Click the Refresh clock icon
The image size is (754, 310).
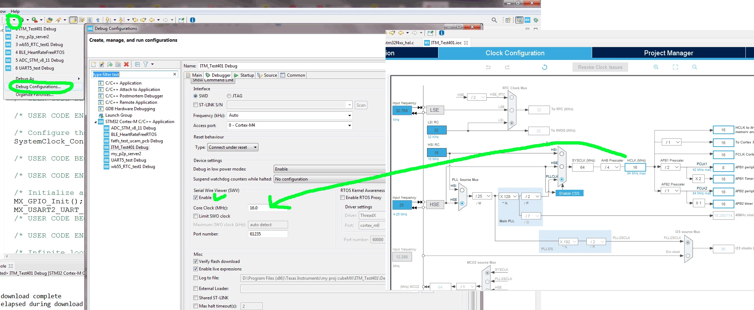(x=545, y=67)
